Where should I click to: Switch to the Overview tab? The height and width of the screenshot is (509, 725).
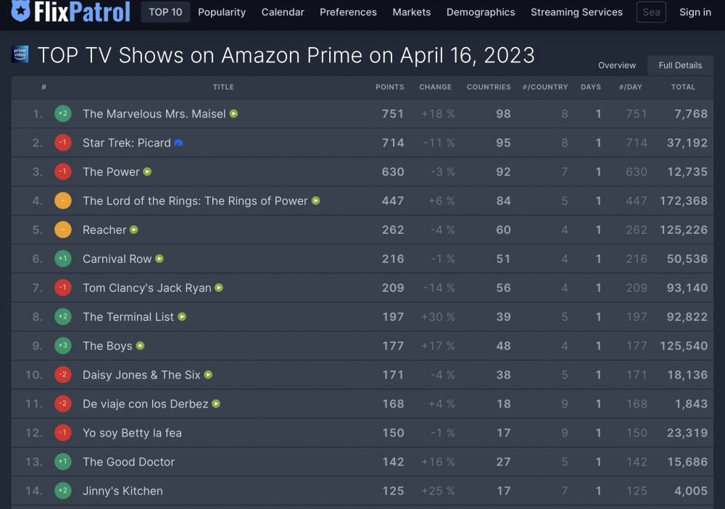[617, 65]
